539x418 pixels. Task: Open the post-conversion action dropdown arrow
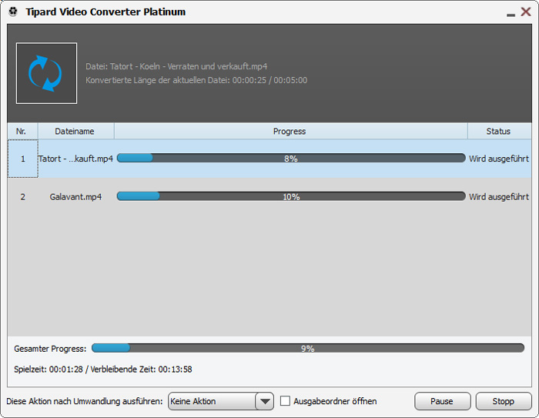pyautogui.click(x=265, y=401)
